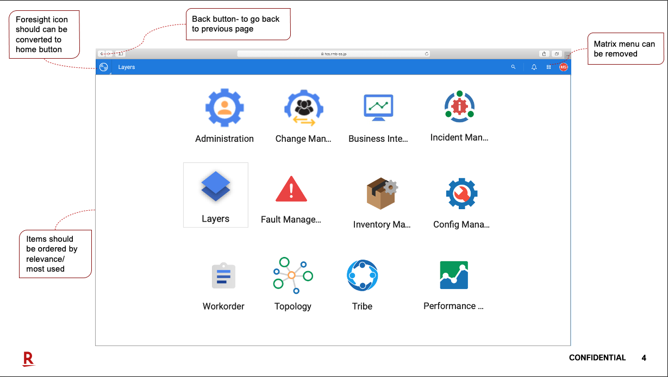Open the Administration app icon
The image size is (668, 377).
tap(224, 108)
